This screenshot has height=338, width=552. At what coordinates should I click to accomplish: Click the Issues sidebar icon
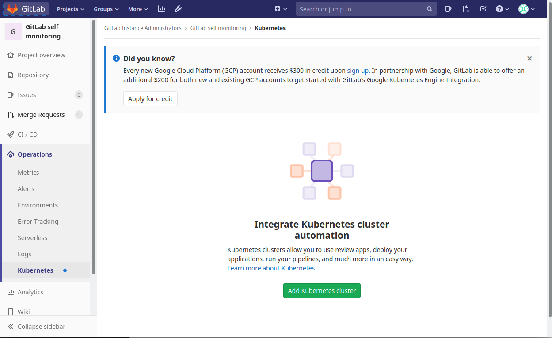(x=11, y=95)
